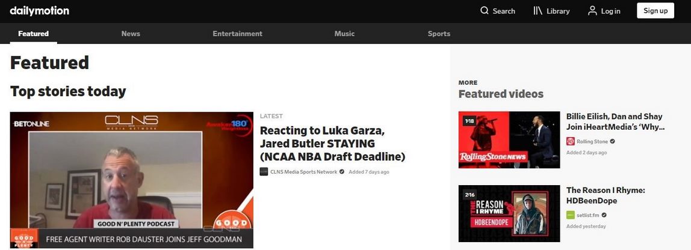Click the Log in person icon
The height and width of the screenshot is (250, 691).
click(592, 11)
